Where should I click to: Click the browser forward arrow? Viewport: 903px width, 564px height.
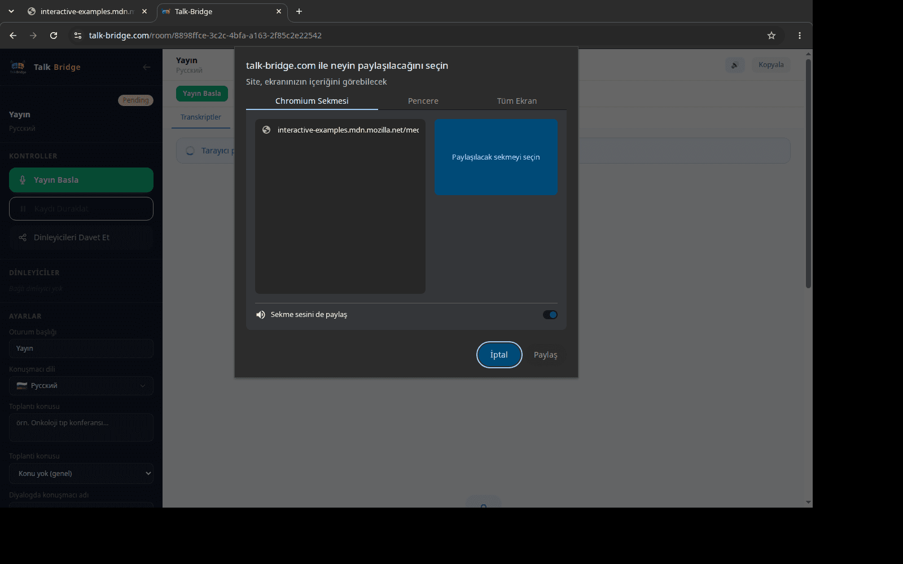(x=33, y=36)
